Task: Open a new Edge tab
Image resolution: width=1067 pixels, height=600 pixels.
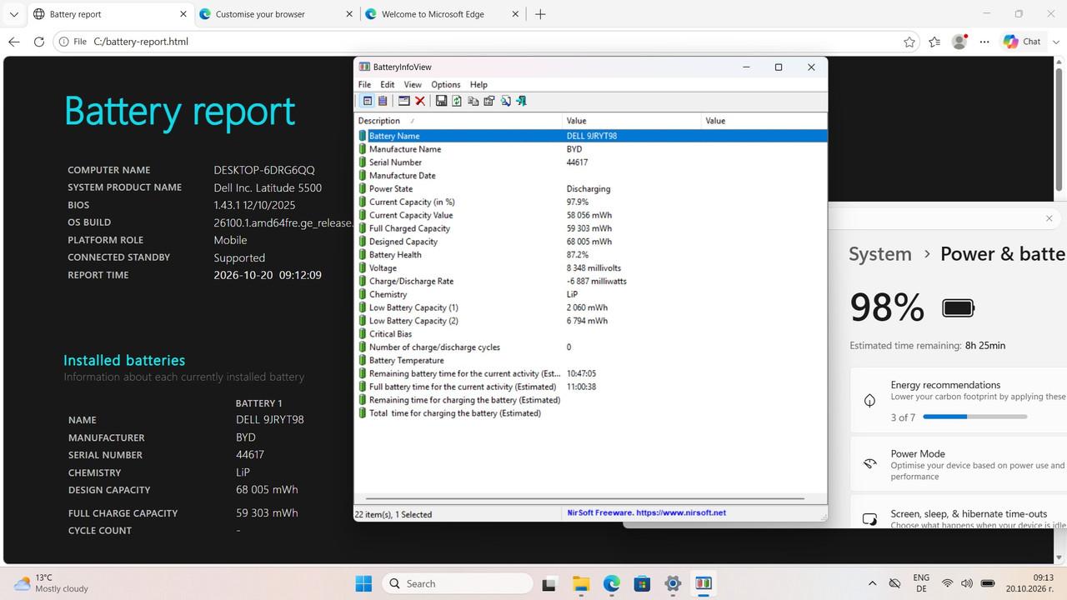Action: [540, 14]
